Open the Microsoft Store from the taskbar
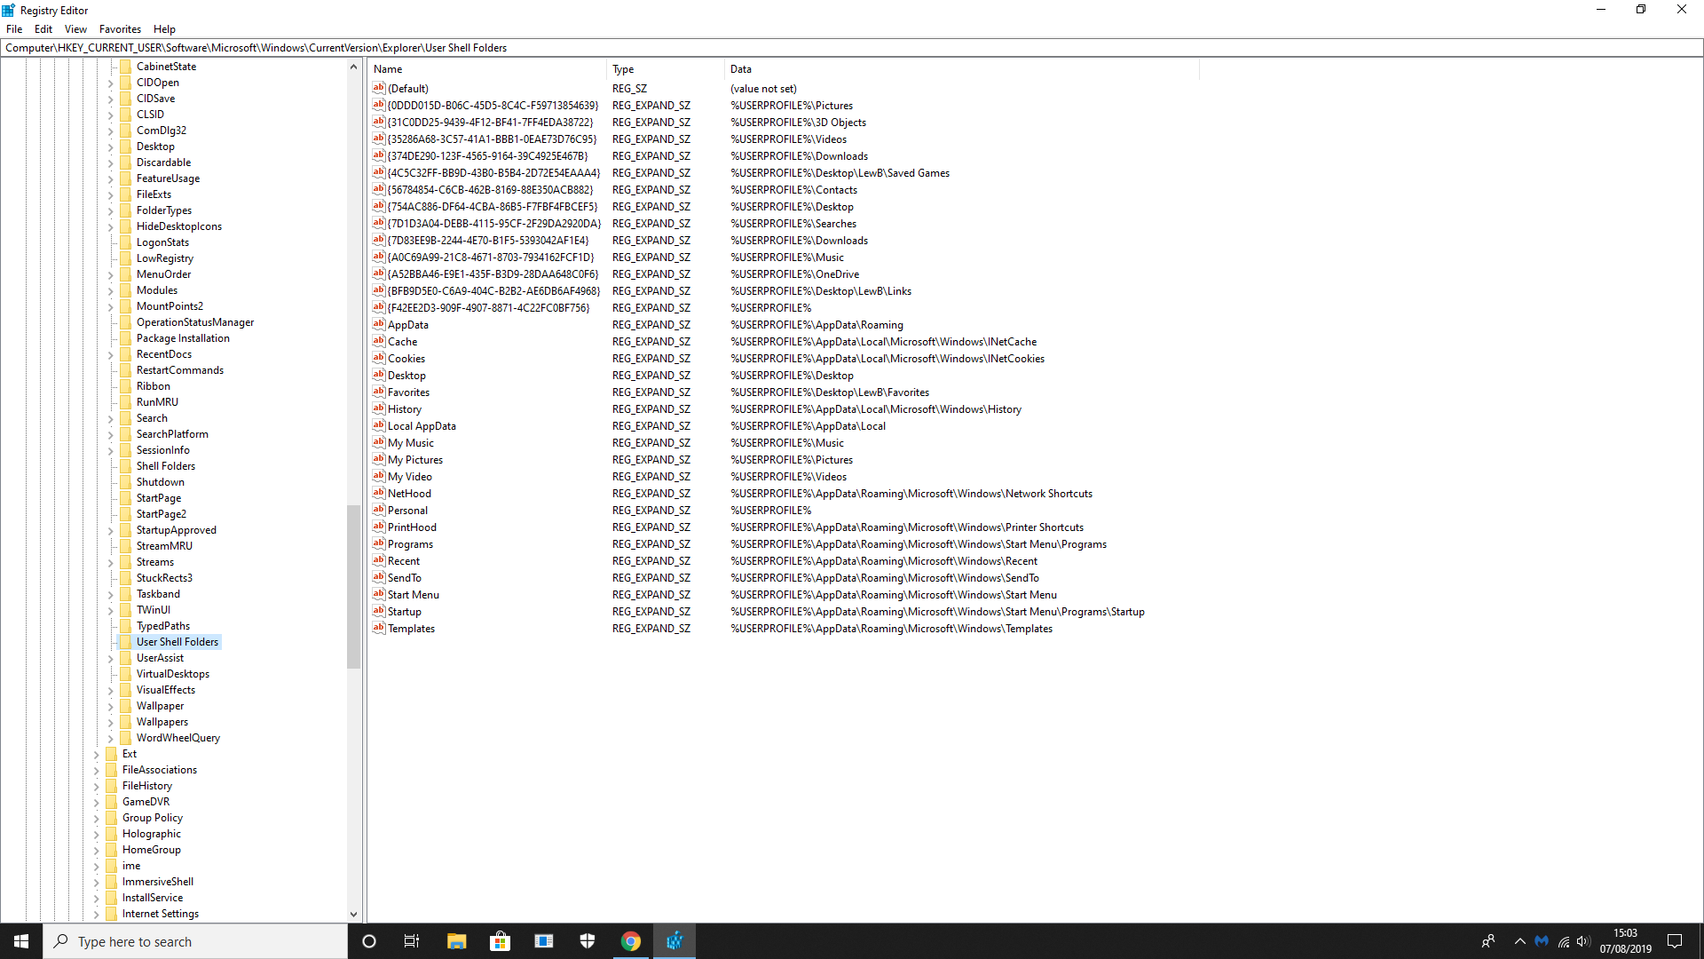This screenshot has height=959, width=1704. 500,941
